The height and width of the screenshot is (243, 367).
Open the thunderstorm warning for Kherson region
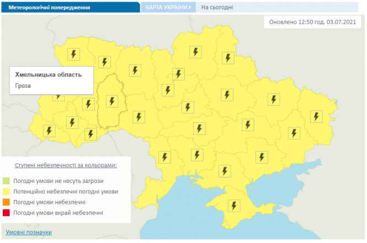click(224, 171)
